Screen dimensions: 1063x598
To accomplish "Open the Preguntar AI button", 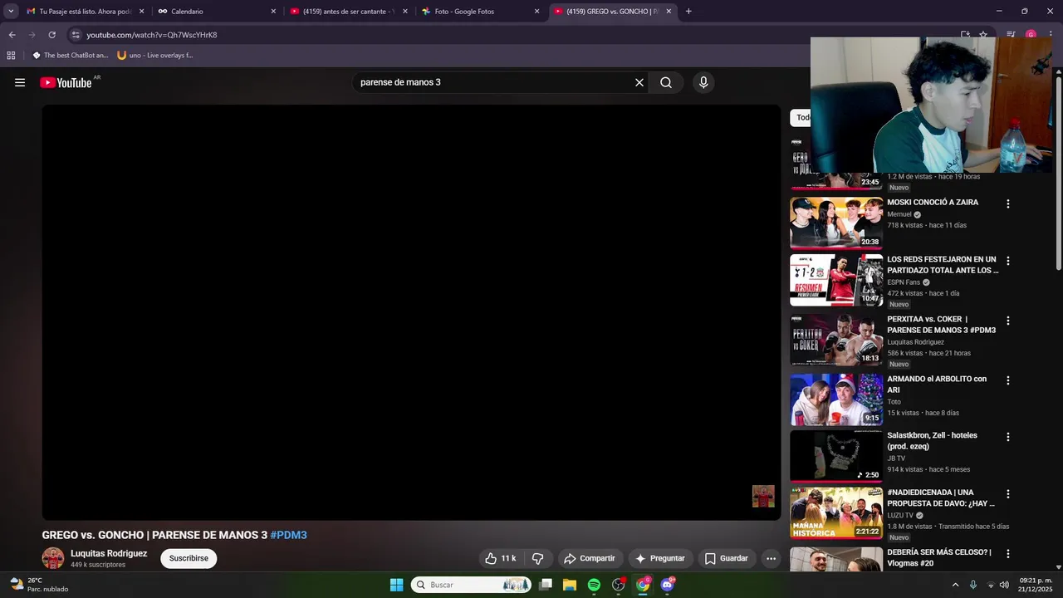I will [660, 558].
